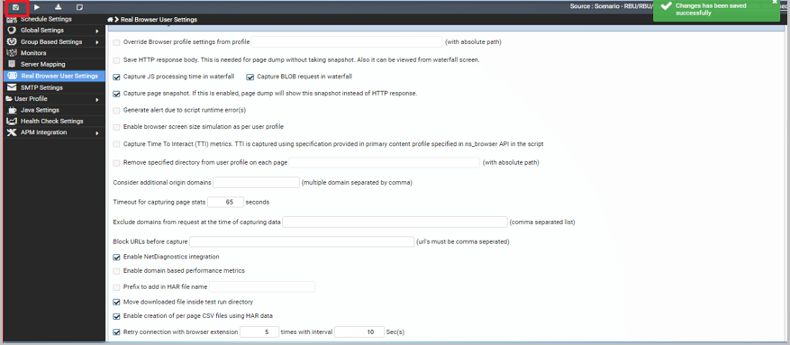Click the note icon in the toolbar
Viewport: 790px width, 345px height.
pos(79,7)
